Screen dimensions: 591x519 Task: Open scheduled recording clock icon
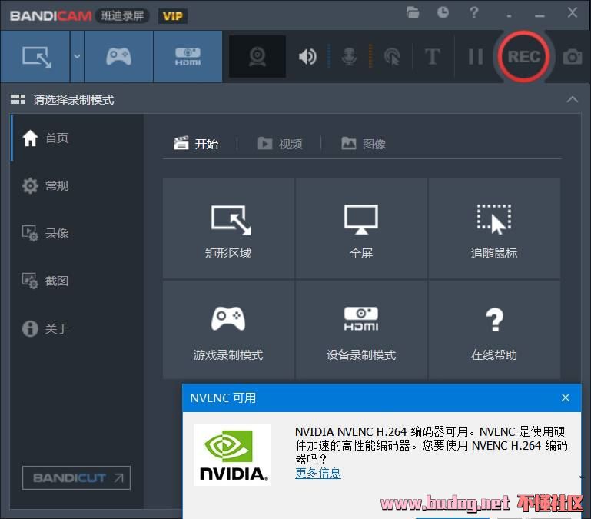[x=443, y=13]
